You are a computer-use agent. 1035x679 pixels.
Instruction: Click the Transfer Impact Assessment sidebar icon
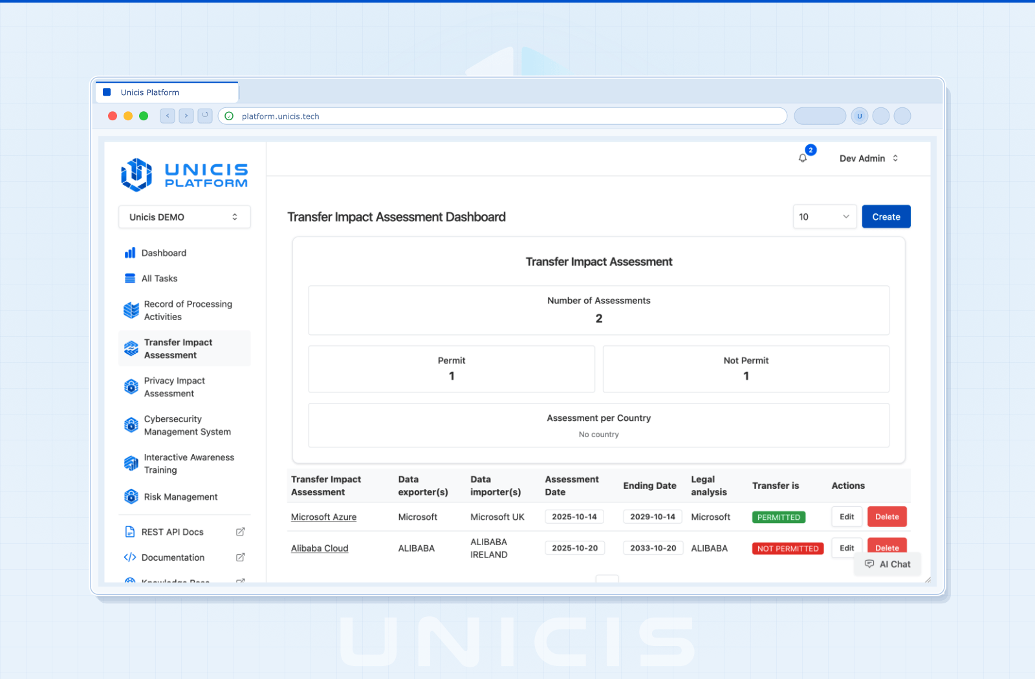click(x=131, y=349)
